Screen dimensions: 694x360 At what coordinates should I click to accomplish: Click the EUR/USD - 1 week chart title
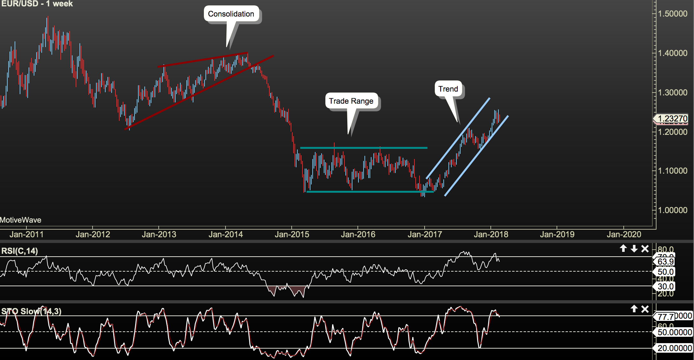[x=37, y=4]
